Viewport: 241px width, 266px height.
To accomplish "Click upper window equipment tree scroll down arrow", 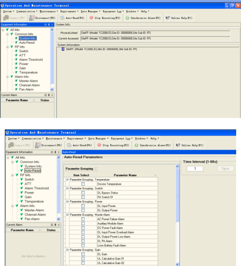I will pos(52,89).
